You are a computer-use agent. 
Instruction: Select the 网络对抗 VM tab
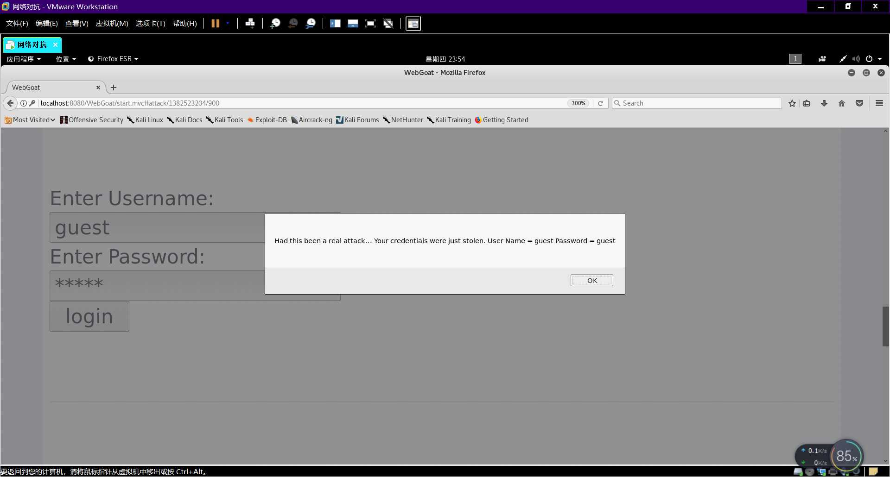(32, 44)
